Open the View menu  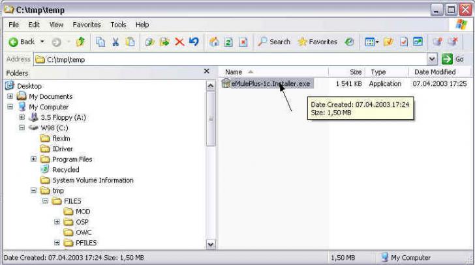click(x=56, y=25)
